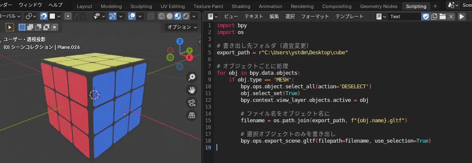Open the ウィンドウ menu

click(30, 5)
